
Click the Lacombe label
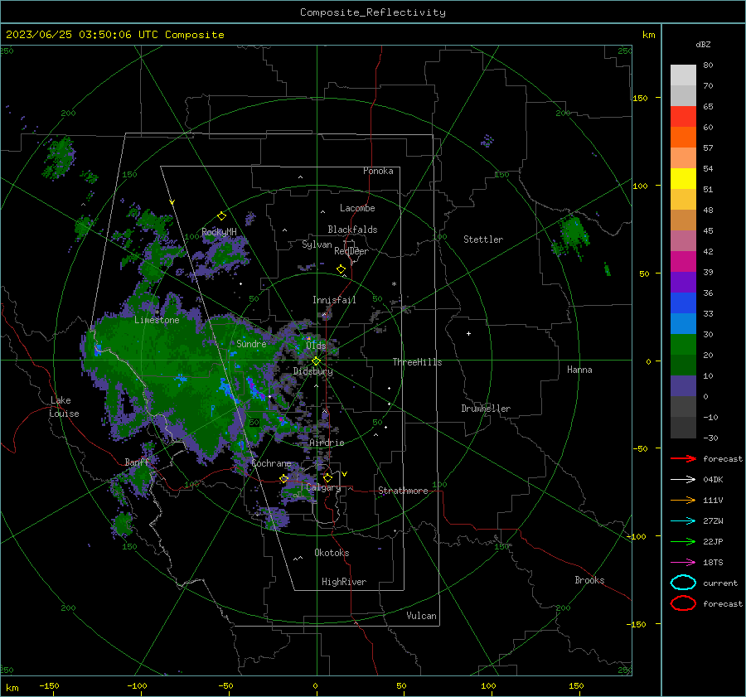357,208
